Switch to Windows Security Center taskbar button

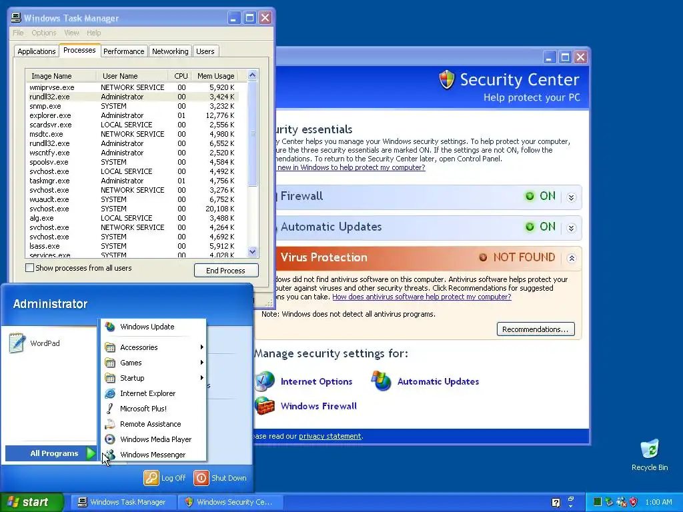click(230, 502)
